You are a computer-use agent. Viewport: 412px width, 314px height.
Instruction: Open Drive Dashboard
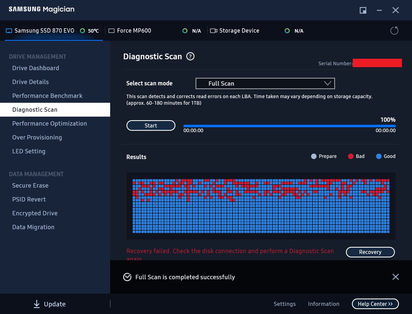pyautogui.click(x=36, y=68)
